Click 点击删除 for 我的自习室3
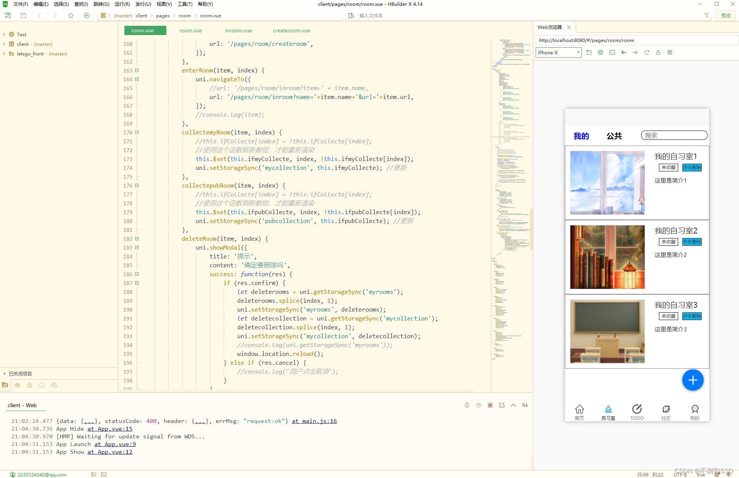The height and width of the screenshot is (478, 739). click(x=692, y=316)
